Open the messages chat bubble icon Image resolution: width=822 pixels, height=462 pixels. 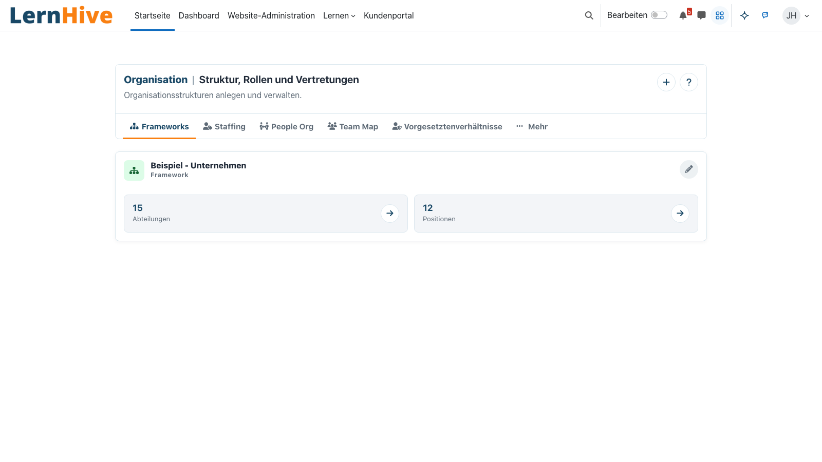coord(701,15)
